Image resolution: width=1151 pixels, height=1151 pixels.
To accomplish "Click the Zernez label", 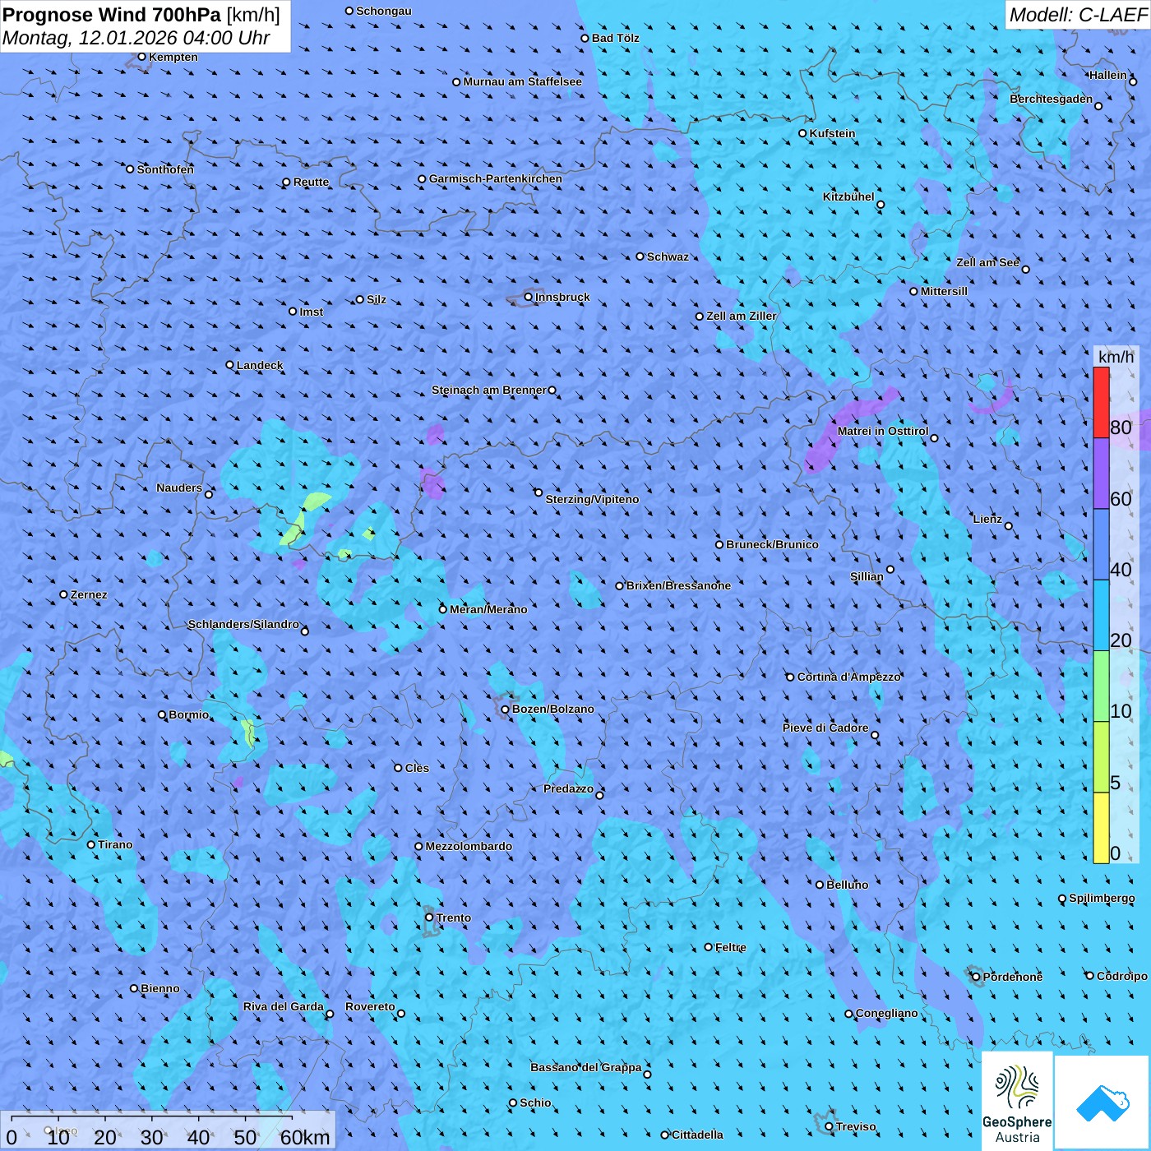I will point(89,594).
